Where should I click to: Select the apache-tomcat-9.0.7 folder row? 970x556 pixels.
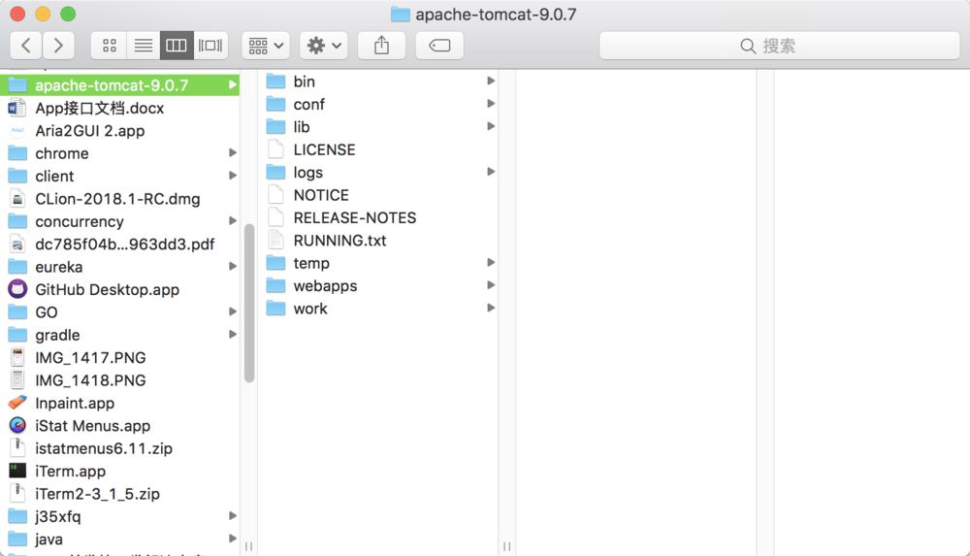coord(120,84)
